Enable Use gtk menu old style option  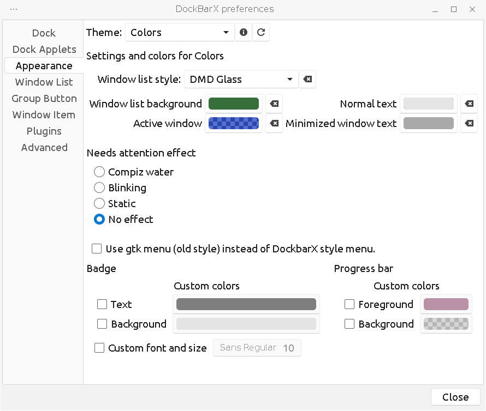click(97, 249)
